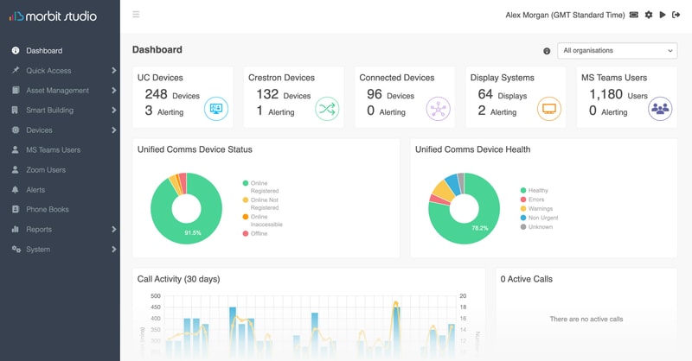Log out using the exit icon
692x361 pixels.
pos(676,15)
